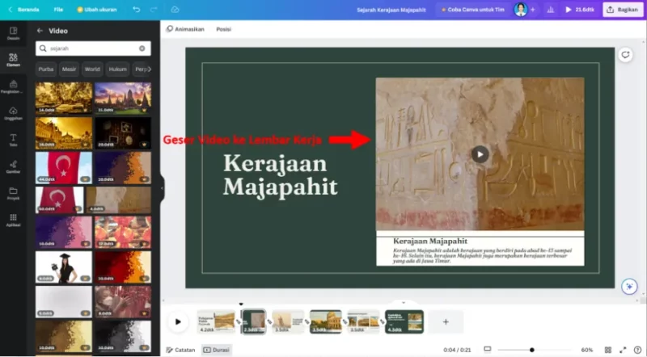Undo the last action
647x357 pixels.
click(x=136, y=10)
